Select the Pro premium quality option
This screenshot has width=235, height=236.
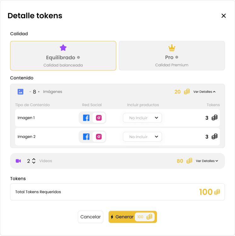click(x=172, y=56)
